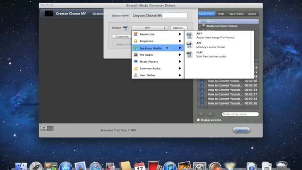The width and height of the screenshot is (302, 170).
Task: Open the Common Audio menu entry
Action: 158,68
